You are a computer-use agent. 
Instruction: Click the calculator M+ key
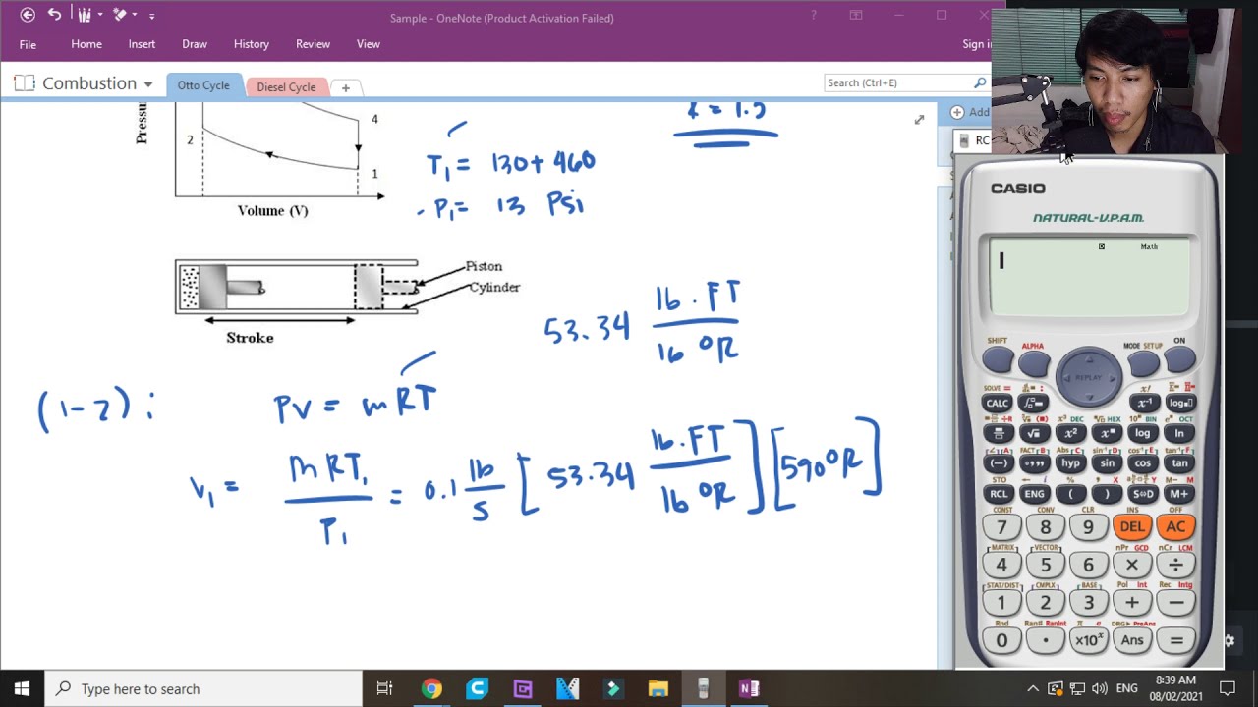click(x=1179, y=494)
